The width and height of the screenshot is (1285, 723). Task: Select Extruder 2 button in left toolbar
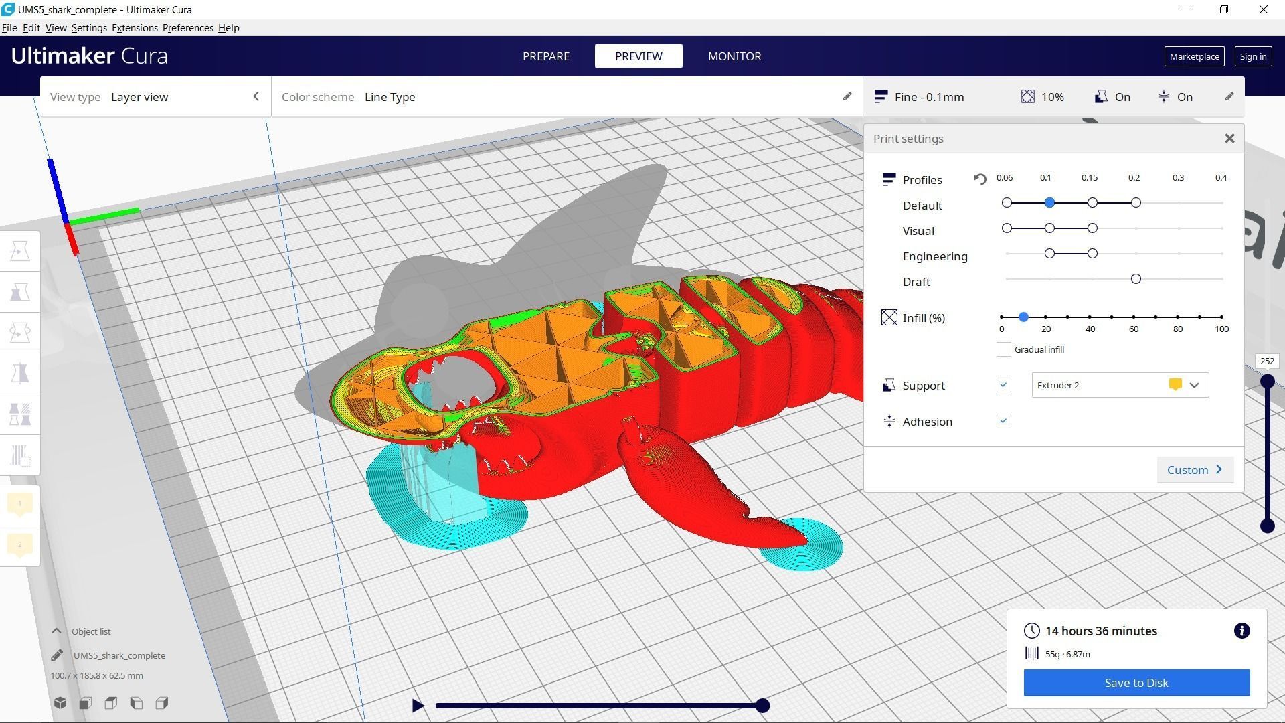20,545
